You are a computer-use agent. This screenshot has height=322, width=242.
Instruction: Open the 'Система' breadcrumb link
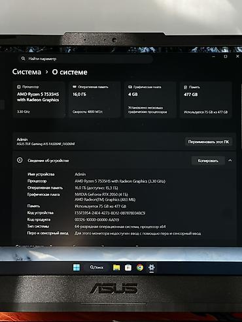point(27,72)
